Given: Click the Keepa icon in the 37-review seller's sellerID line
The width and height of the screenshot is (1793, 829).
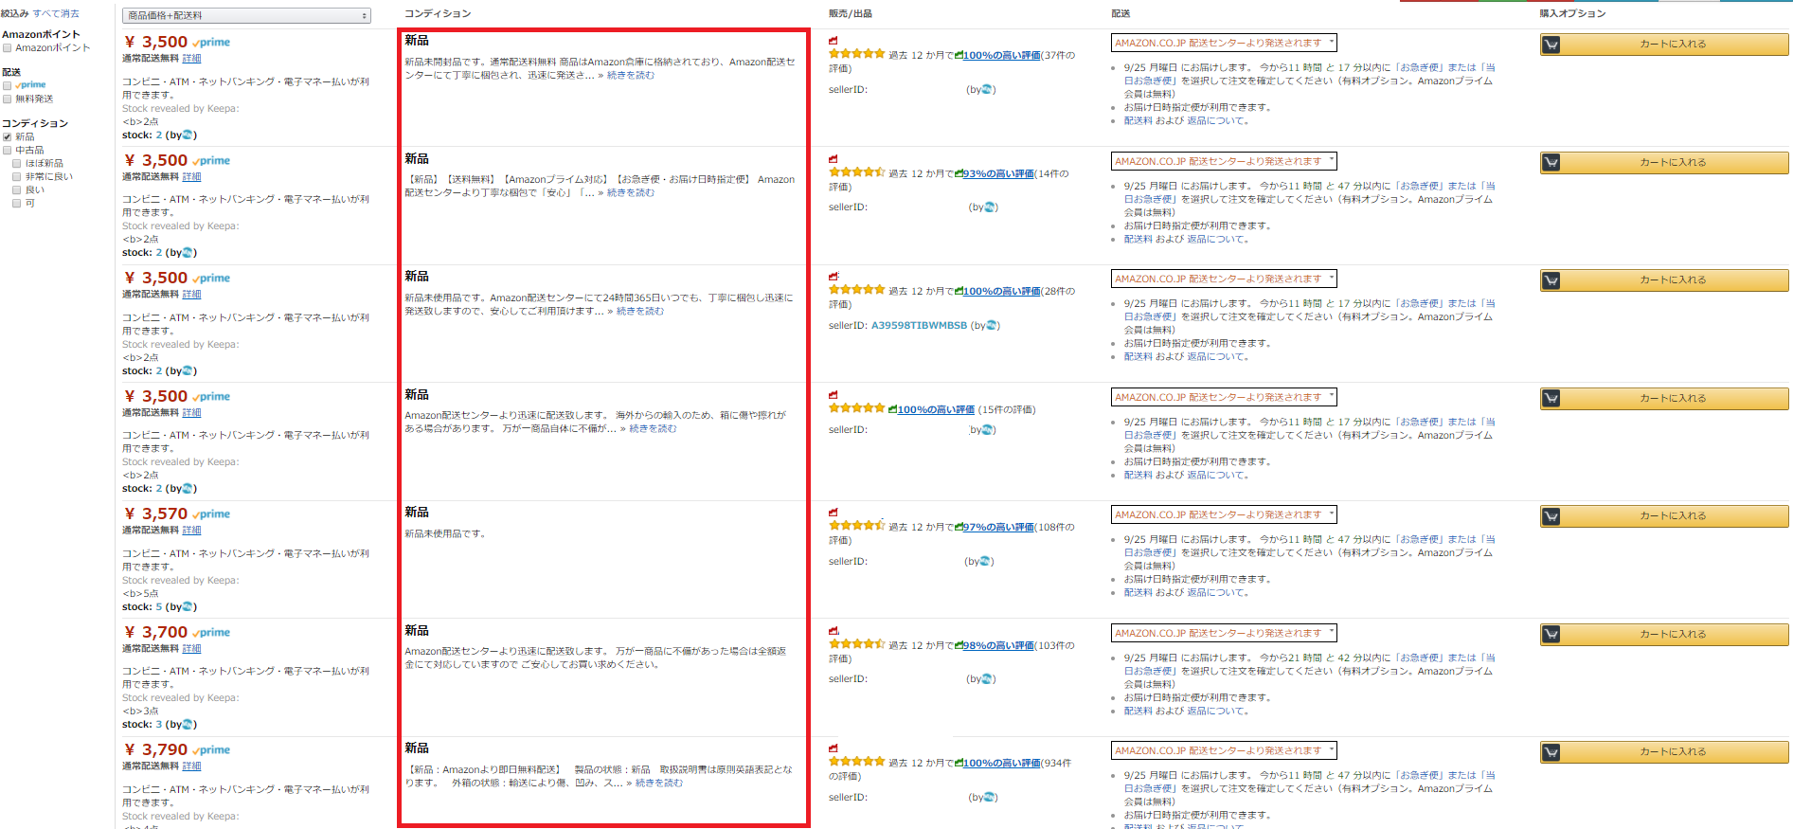Looking at the screenshot, I should 987,89.
